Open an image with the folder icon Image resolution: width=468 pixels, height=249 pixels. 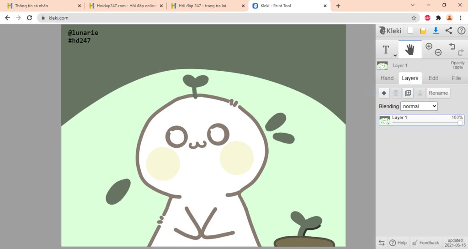pyautogui.click(x=423, y=31)
